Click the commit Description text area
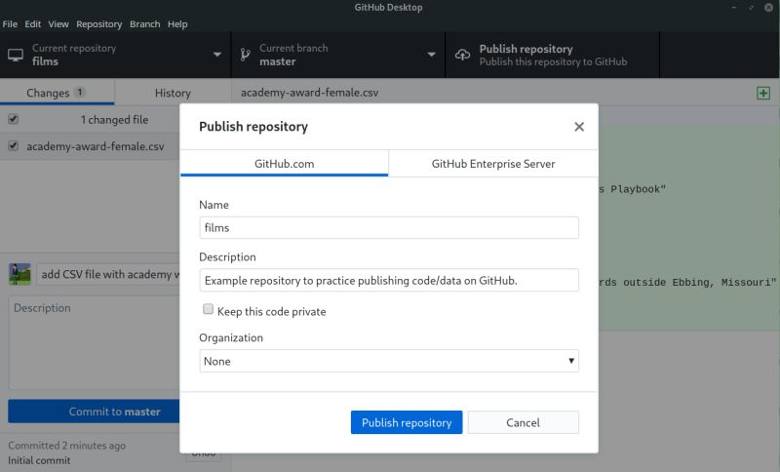 pos(94,342)
